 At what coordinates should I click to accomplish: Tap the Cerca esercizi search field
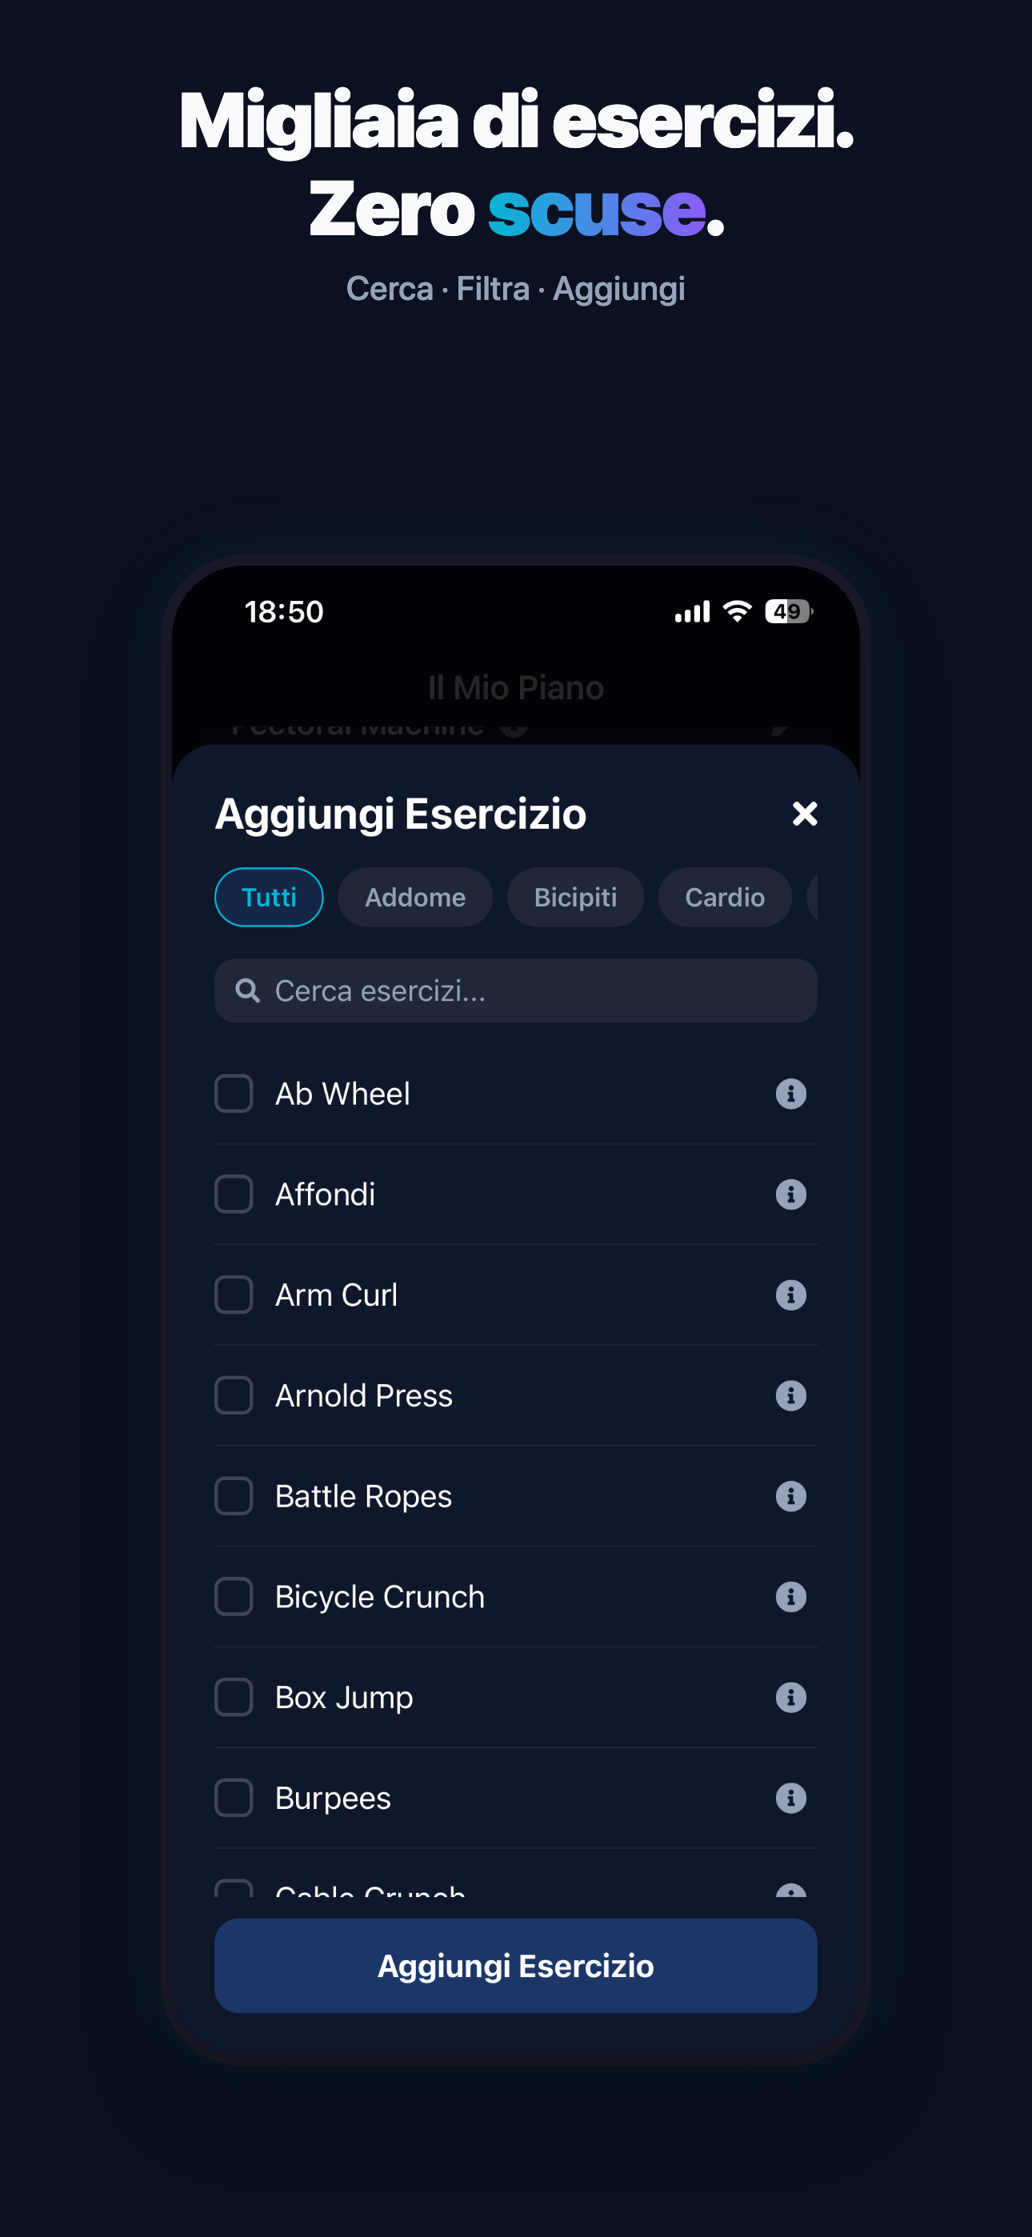(x=515, y=990)
